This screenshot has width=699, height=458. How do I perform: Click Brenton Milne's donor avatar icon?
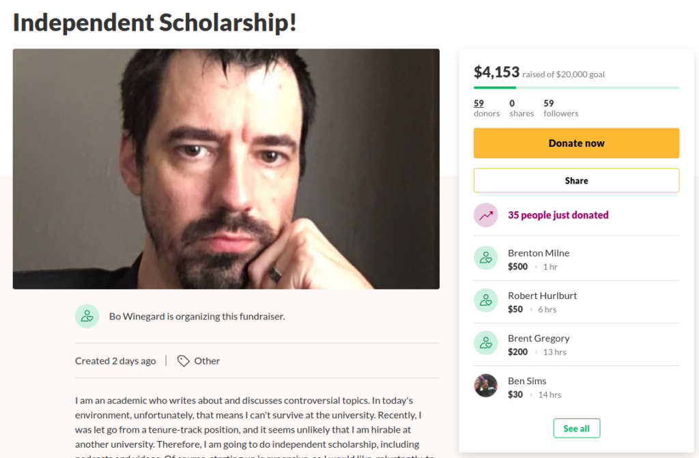click(486, 258)
